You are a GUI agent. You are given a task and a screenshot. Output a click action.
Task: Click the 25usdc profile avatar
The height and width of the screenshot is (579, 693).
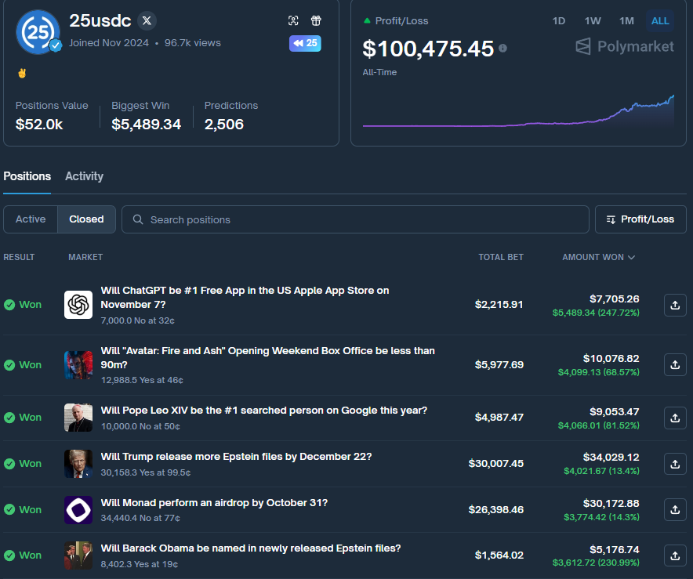(x=38, y=32)
